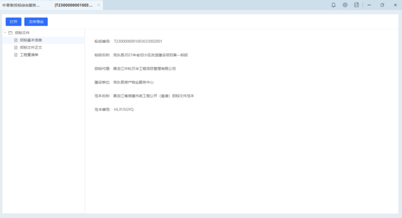Viewport: 402px width, 218px height.
Task: Collapse the 招标文件 tree node arrow
Action: 5,33
